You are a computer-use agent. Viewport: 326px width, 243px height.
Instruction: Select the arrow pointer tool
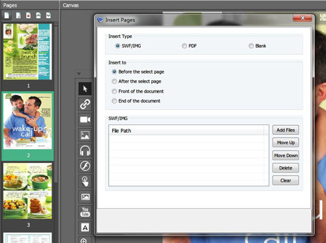pos(85,89)
